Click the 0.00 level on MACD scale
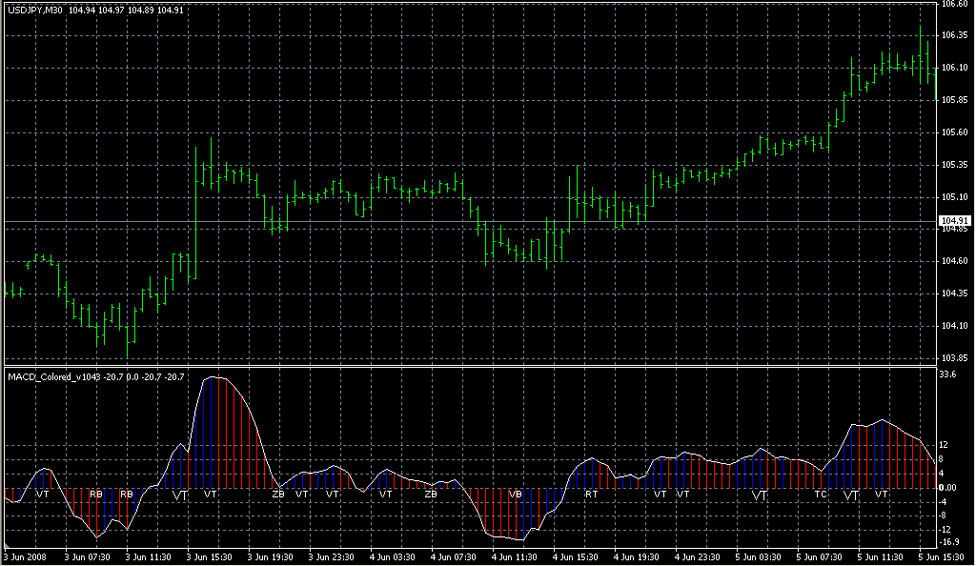This screenshot has height=566, width=976. [x=949, y=488]
